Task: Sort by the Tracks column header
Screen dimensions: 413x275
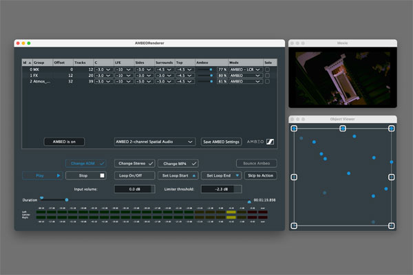Action: pyautogui.click(x=83, y=63)
